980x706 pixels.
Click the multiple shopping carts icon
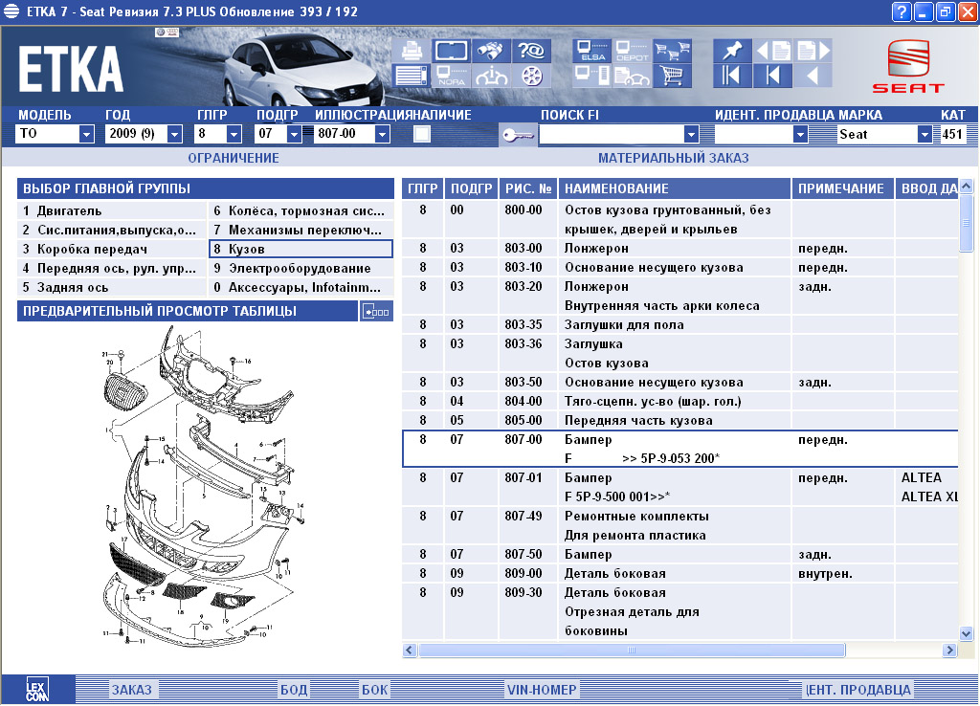coord(672,50)
